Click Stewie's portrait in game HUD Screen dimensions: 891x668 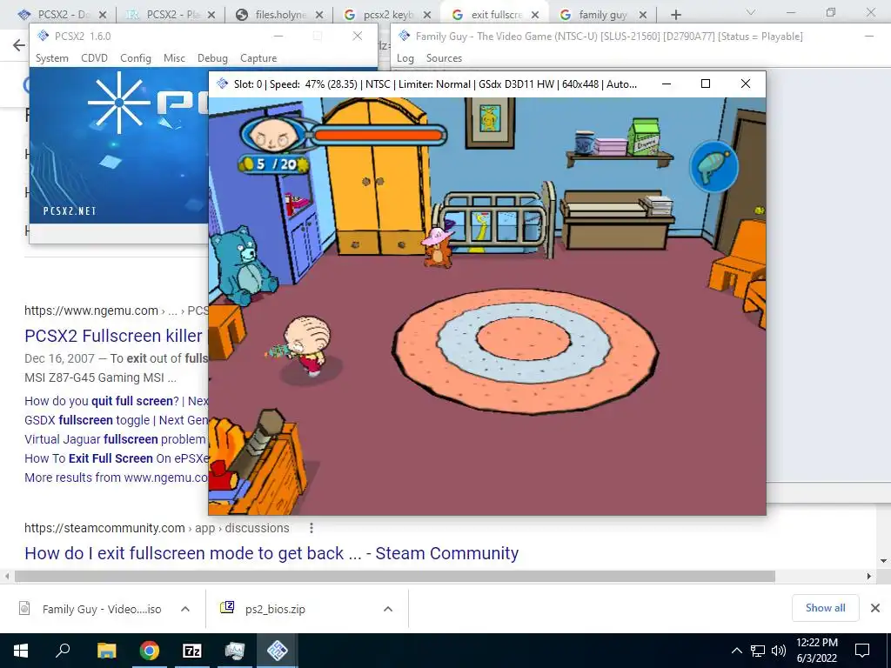(x=274, y=135)
